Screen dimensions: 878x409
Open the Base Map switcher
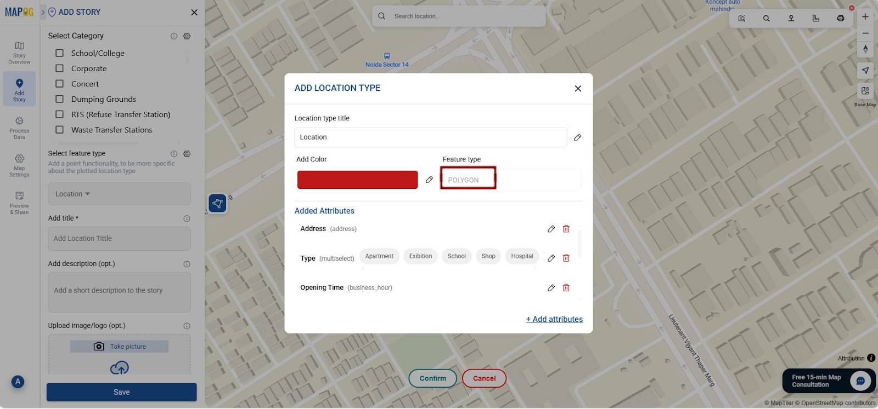point(865,91)
